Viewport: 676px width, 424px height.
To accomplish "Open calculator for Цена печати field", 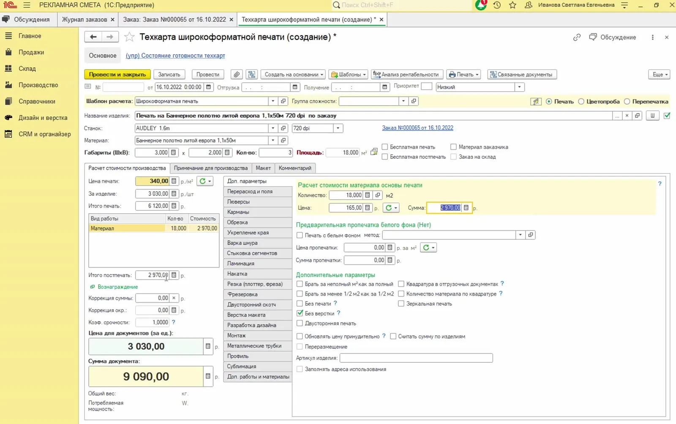I will (174, 181).
